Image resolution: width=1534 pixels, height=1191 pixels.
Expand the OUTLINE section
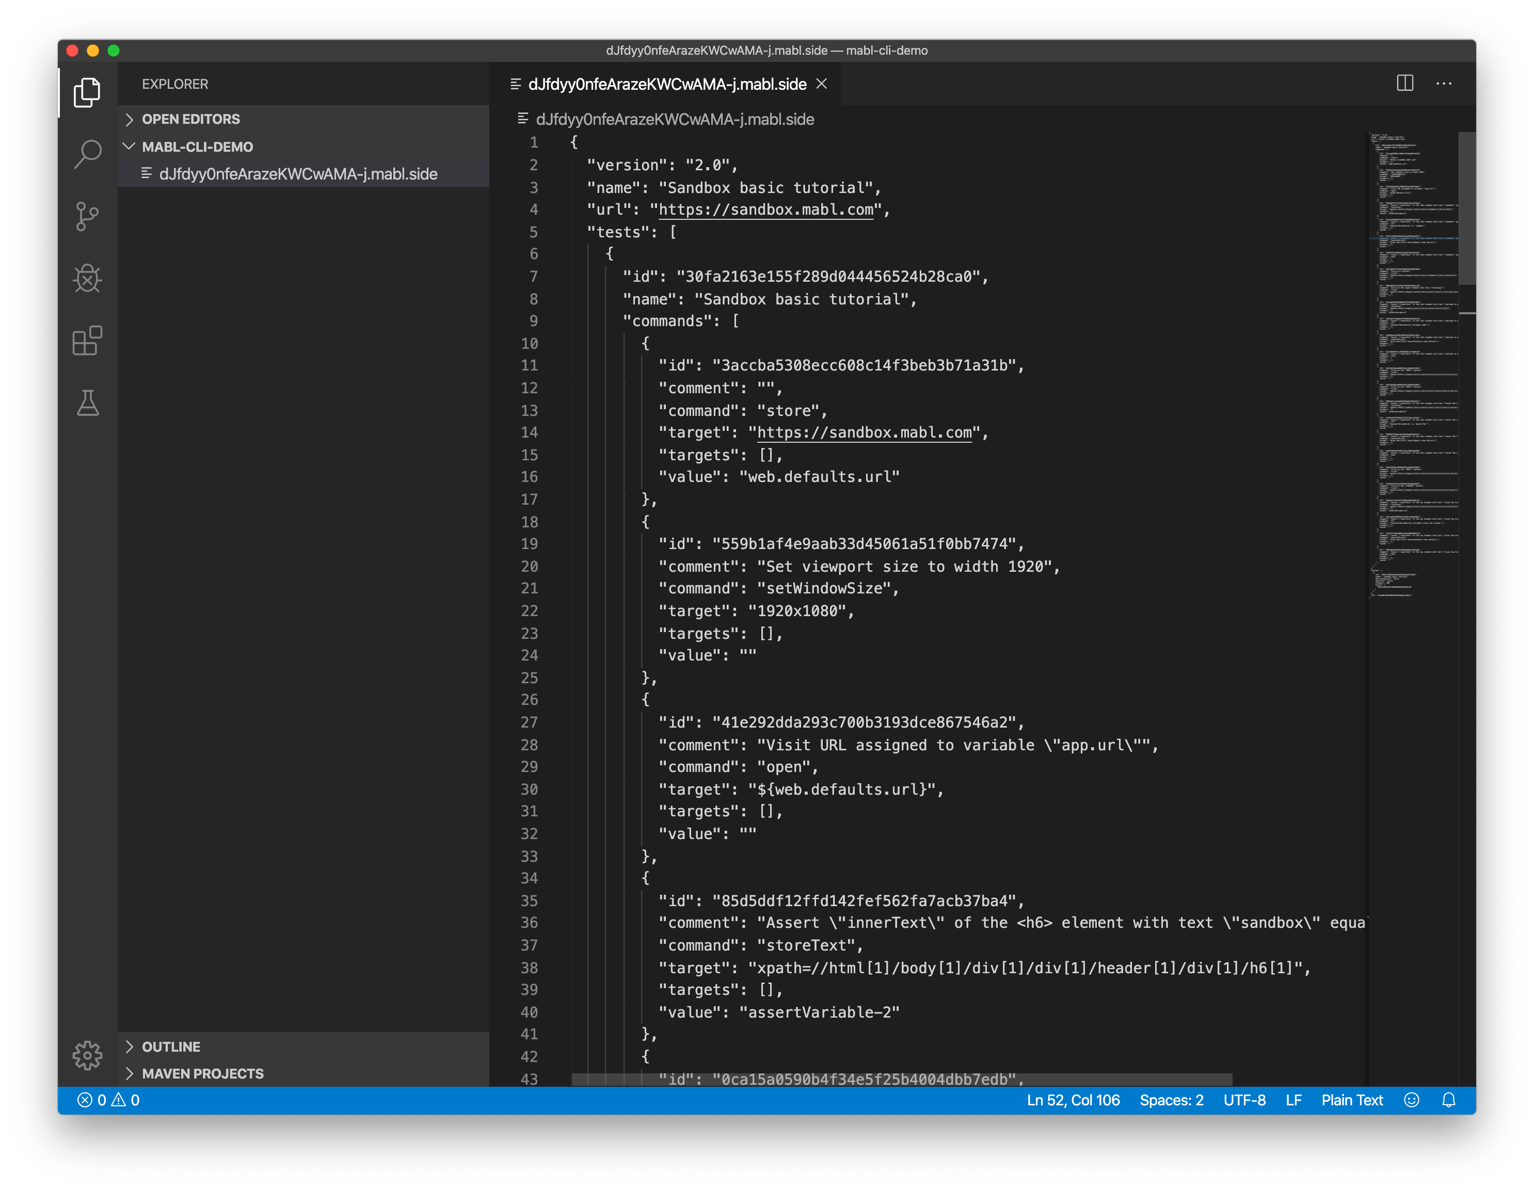(x=171, y=1047)
